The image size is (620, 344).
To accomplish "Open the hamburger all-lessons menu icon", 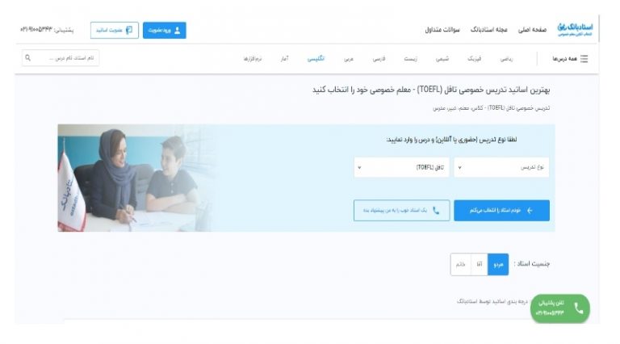I will pos(584,58).
